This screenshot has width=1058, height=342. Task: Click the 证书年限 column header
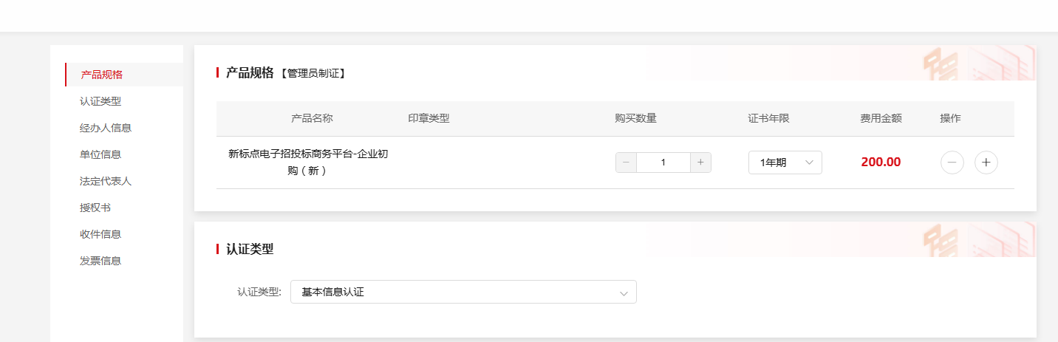[x=768, y=118]
